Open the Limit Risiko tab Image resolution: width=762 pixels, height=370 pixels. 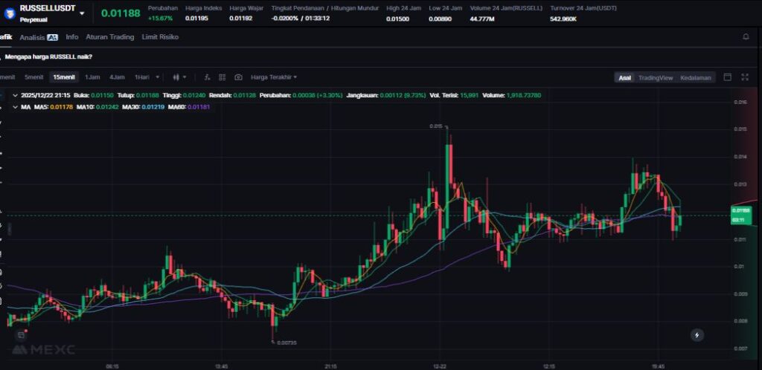click(160, 36)
